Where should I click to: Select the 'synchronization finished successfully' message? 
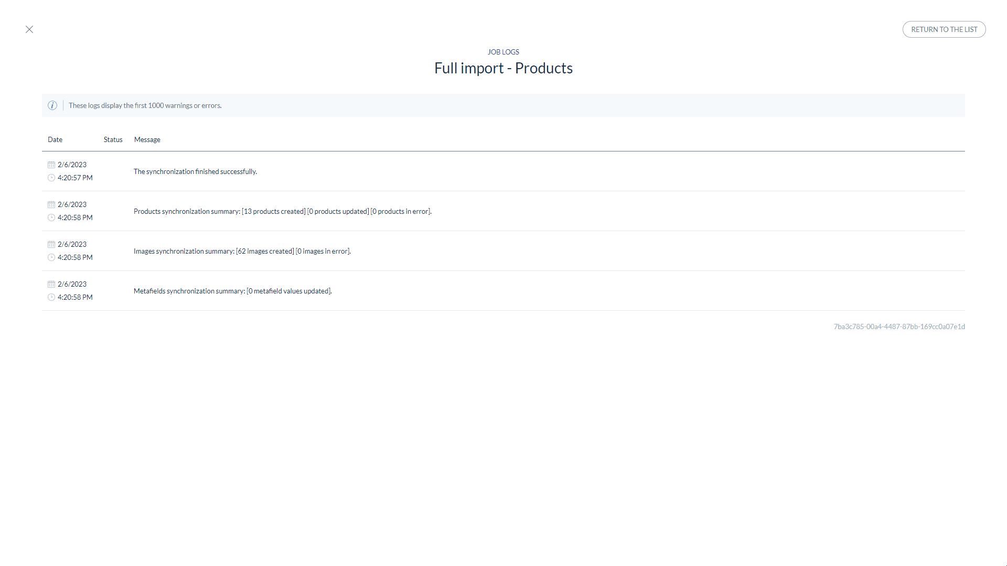click(195, 171)
